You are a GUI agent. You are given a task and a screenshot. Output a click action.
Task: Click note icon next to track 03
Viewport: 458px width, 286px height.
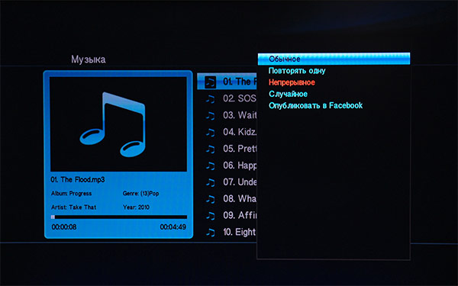[210, 116]
